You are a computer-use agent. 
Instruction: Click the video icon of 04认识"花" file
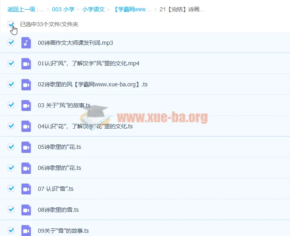click(26, 126)
